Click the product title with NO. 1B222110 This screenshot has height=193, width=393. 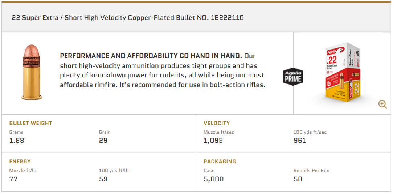click(128, 17)
